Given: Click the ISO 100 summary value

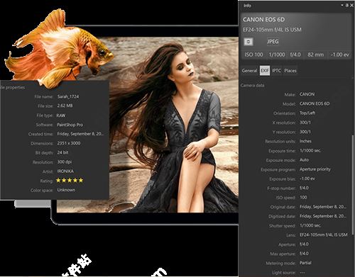Looking at the screenshot, I should coord(253,55).
